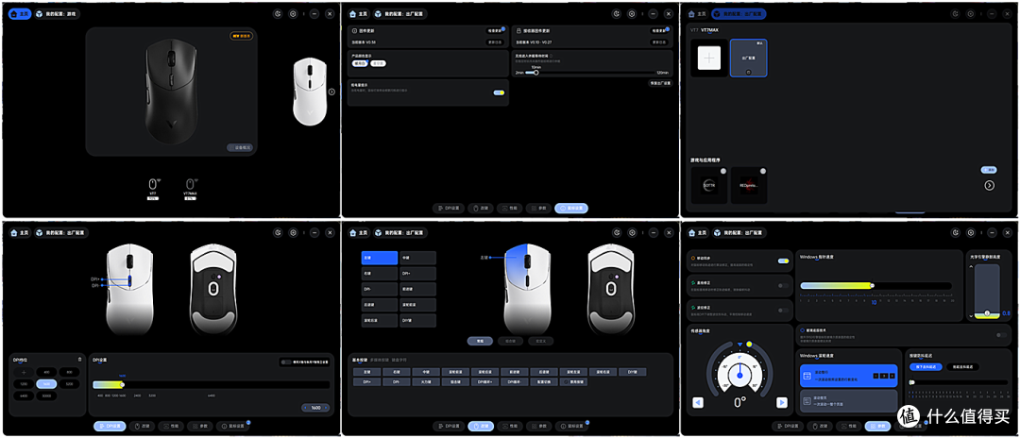Screen dimensions: 1020x438
Task: Switch to macro definition mode tab
Action: coord(540,341)
